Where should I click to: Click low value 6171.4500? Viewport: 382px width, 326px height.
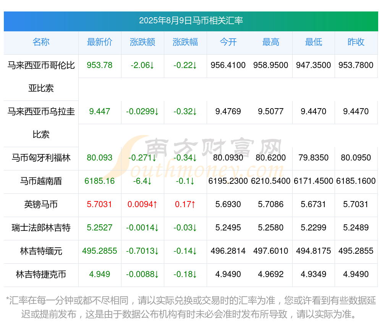313,181
